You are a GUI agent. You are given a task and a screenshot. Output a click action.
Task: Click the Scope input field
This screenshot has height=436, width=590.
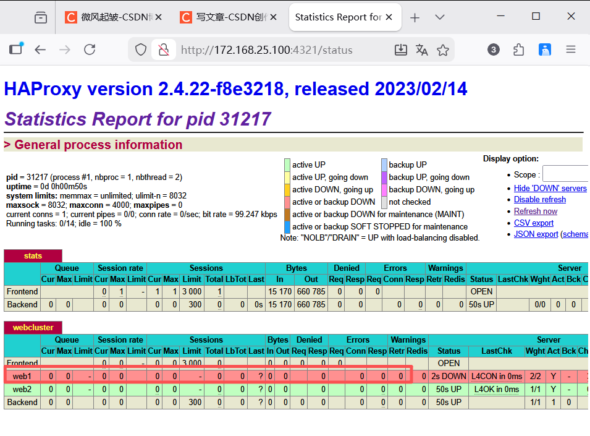point(565,174)
